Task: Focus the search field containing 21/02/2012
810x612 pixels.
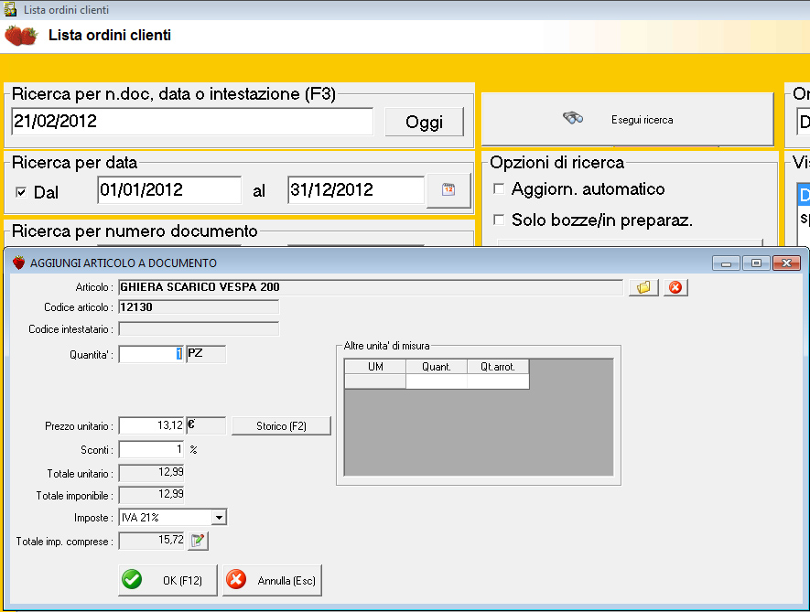Action: (191, 122)
